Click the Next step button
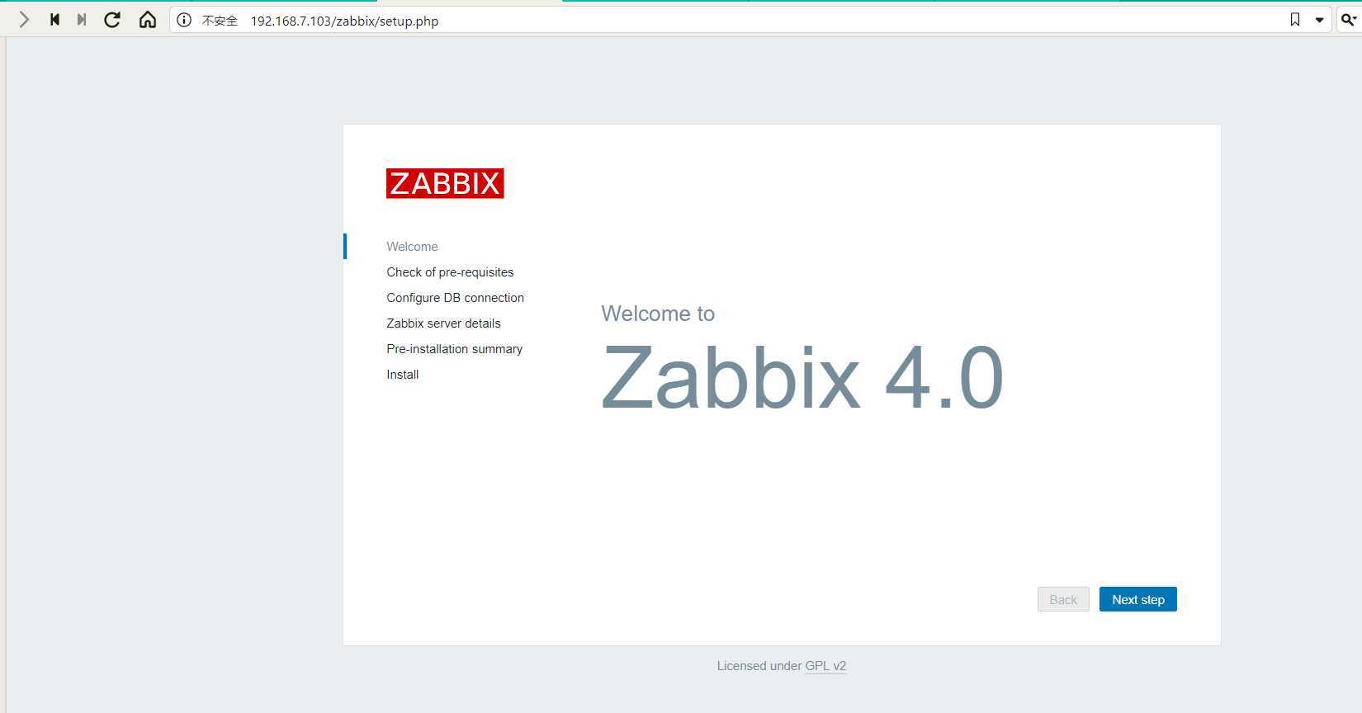This screenshot has width=1362, height=713. pos(1138,599)
